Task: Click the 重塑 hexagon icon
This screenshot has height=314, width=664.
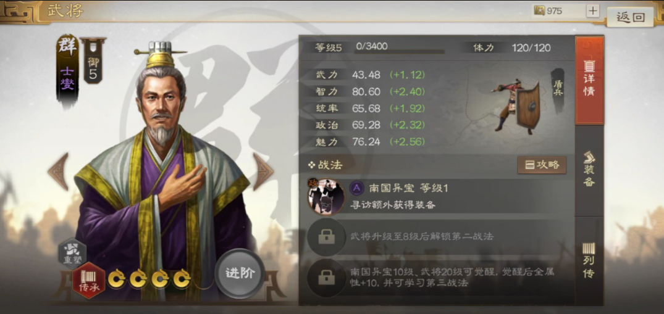Action: click(x=72, y=254)
